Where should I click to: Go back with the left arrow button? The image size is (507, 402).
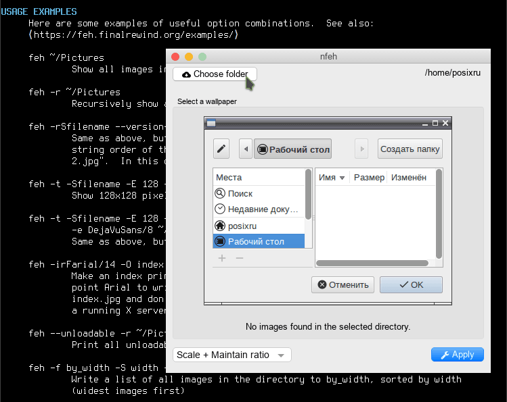(x=246, y=149)
